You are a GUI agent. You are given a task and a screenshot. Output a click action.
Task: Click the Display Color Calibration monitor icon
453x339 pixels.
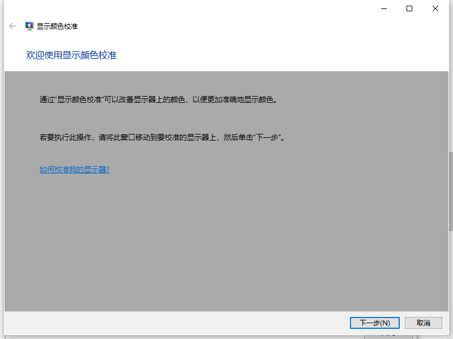(29, 25)
